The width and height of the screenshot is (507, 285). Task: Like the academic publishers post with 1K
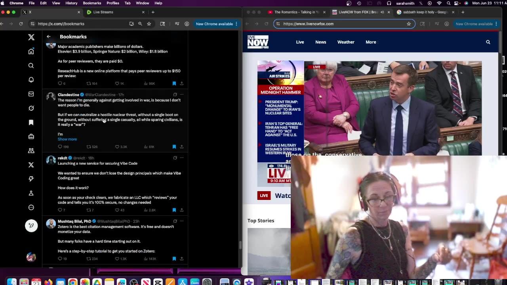[x=117, y=84]
